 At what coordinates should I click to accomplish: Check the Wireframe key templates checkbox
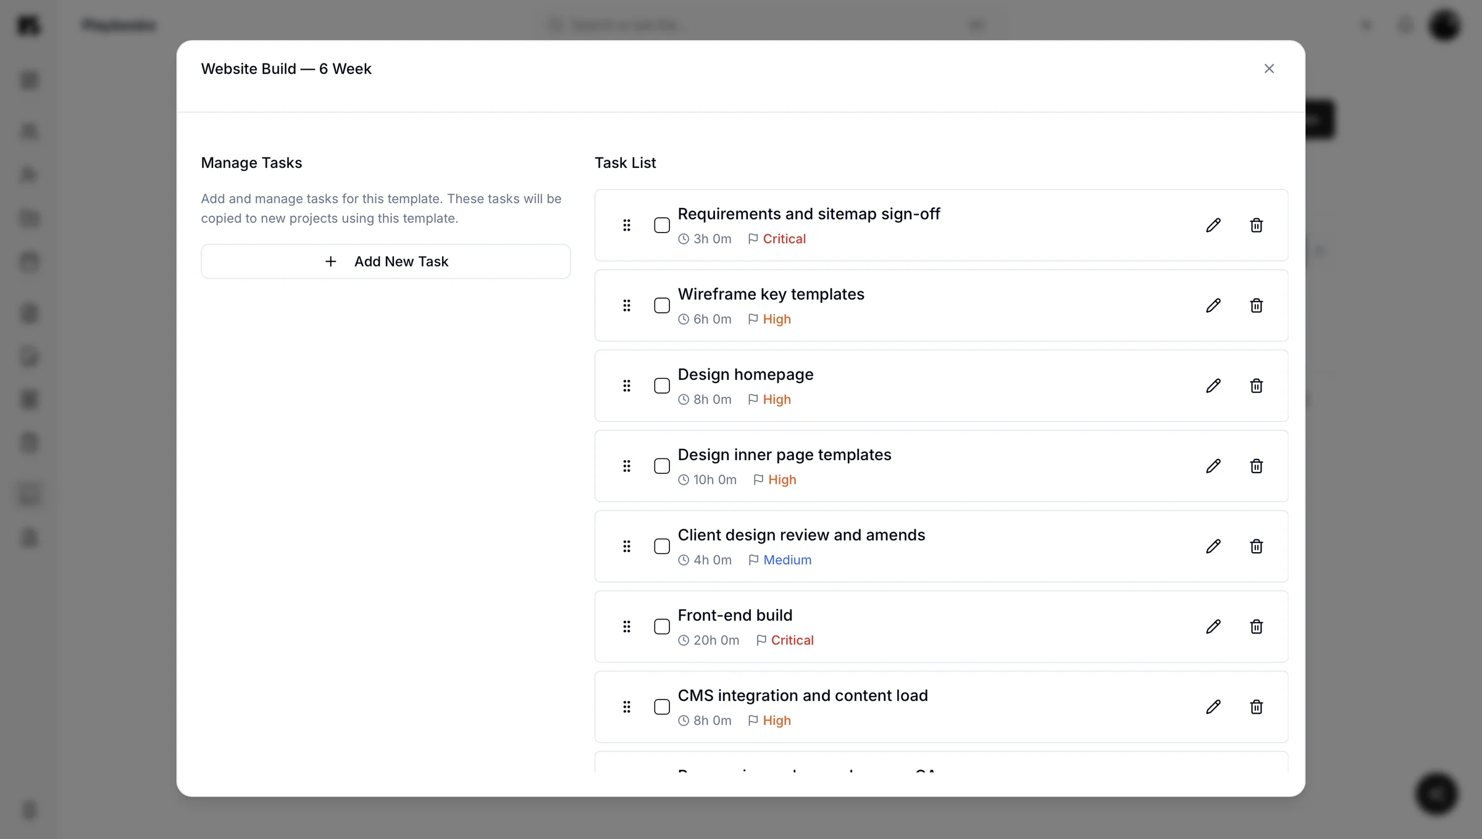[x=662, y=305]
